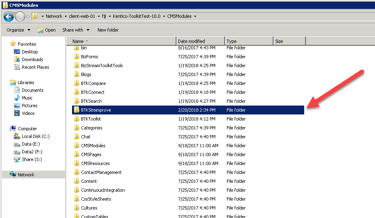Sort by the Name column header
This screenshot has width=375, height=218.
click(x=121, y=41)
